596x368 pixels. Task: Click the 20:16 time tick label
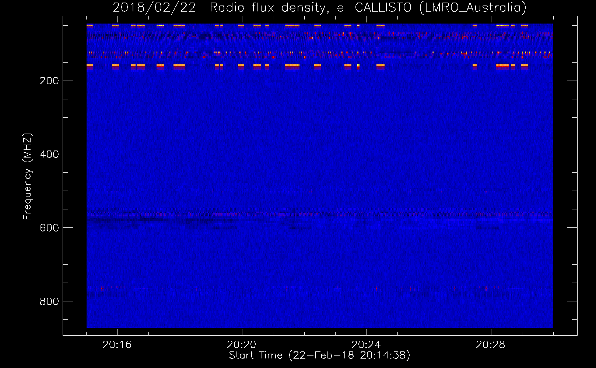pyautogui.click(x=117, y=345)
